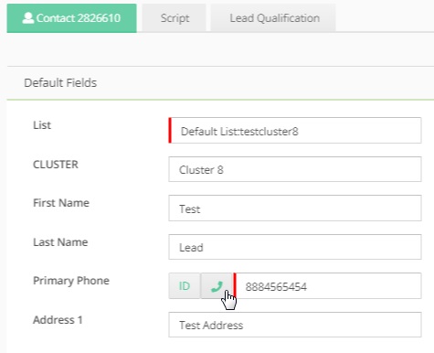The width and height of the screenshot is (434, 353).
Task: Focus the CLUSTER input field
Action: click(295, 169)
